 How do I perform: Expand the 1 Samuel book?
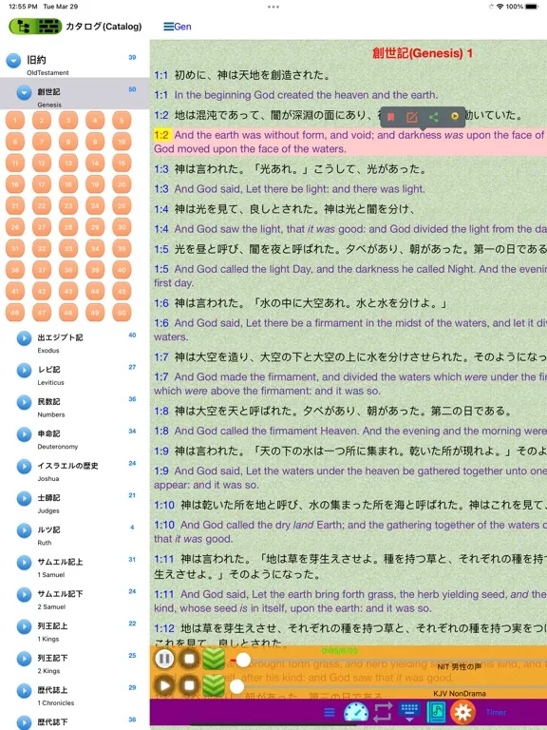pos(24,563)
